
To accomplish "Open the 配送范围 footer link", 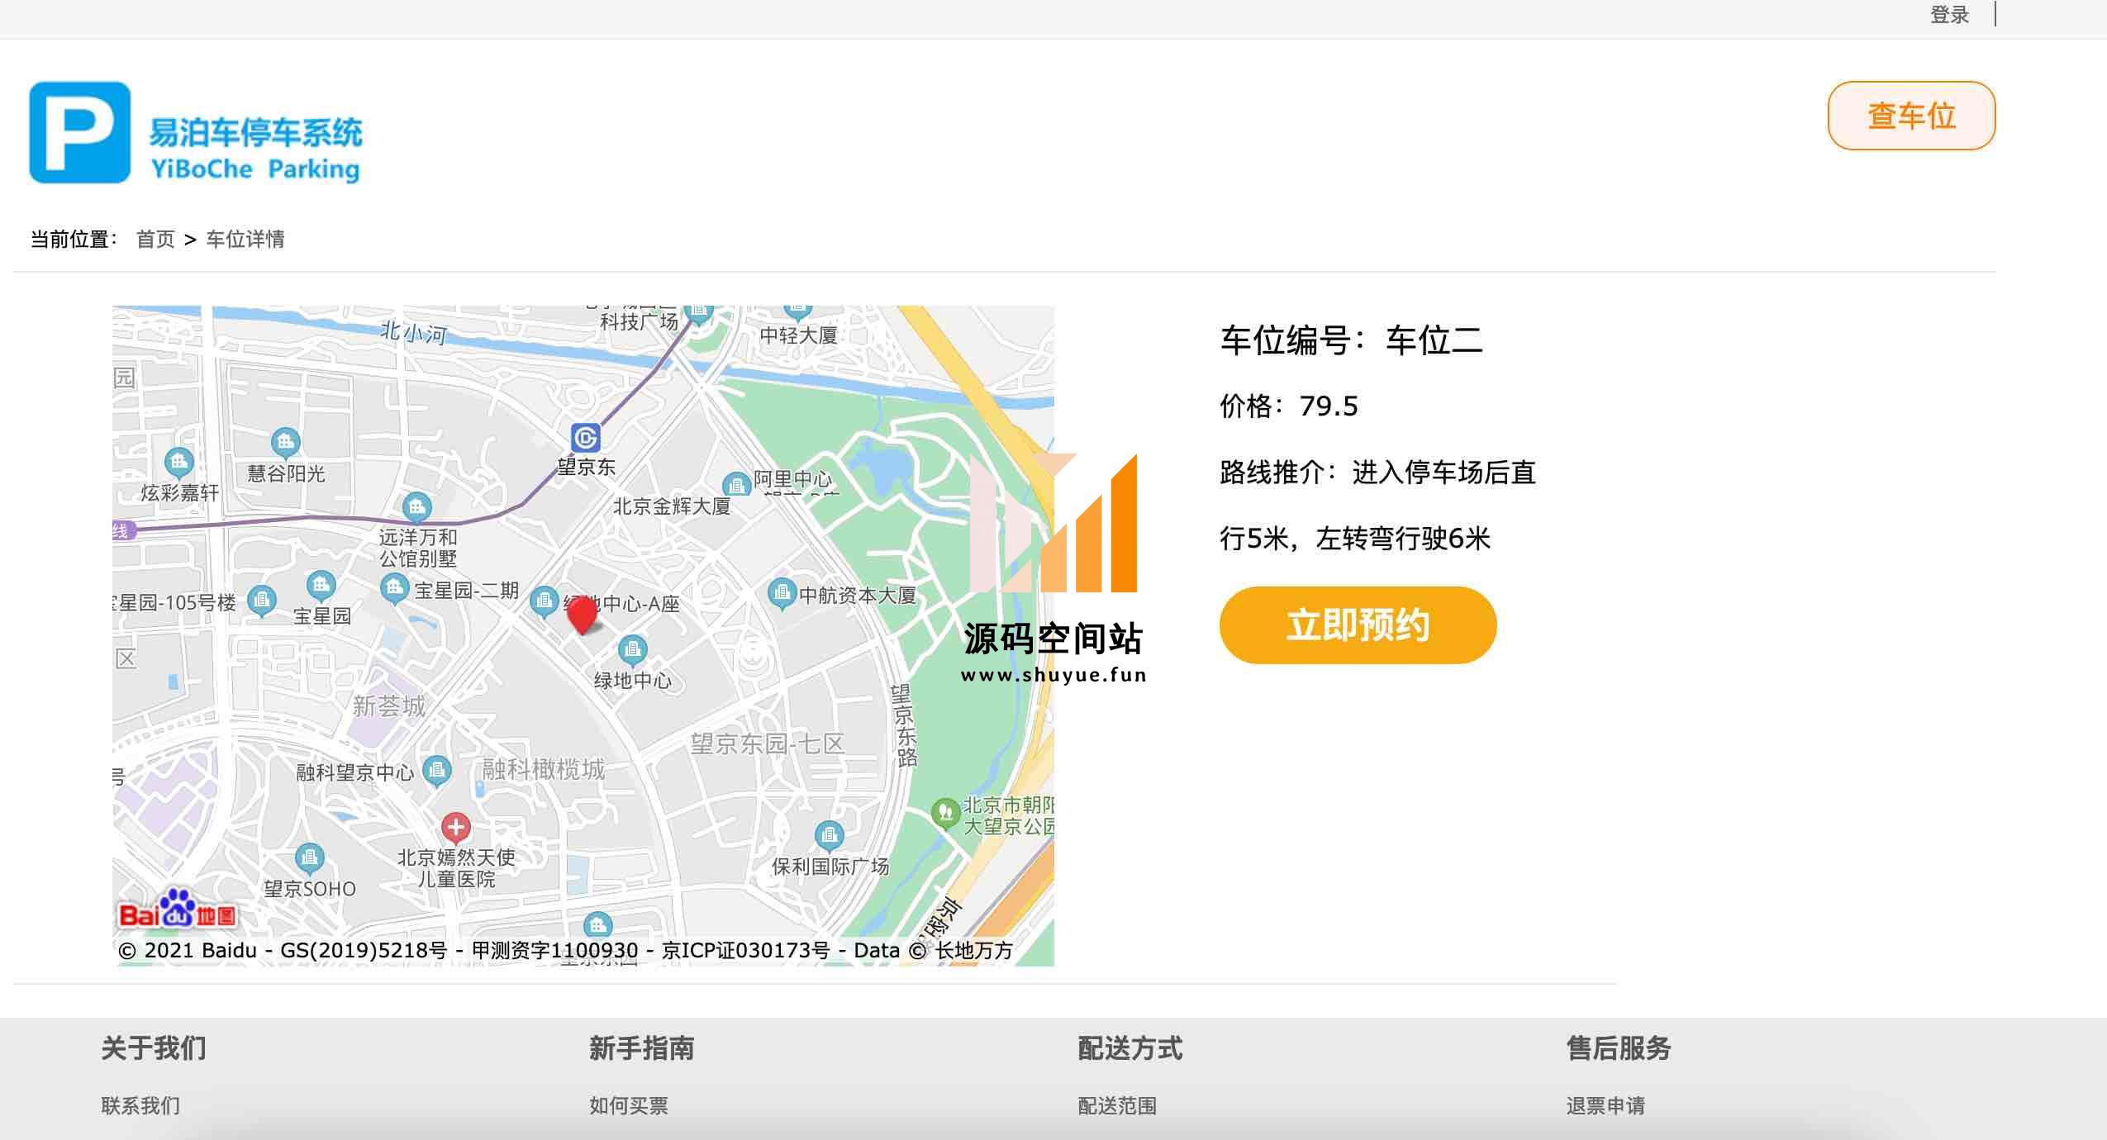I will pyautogui.click(x=1117, y=1105).
